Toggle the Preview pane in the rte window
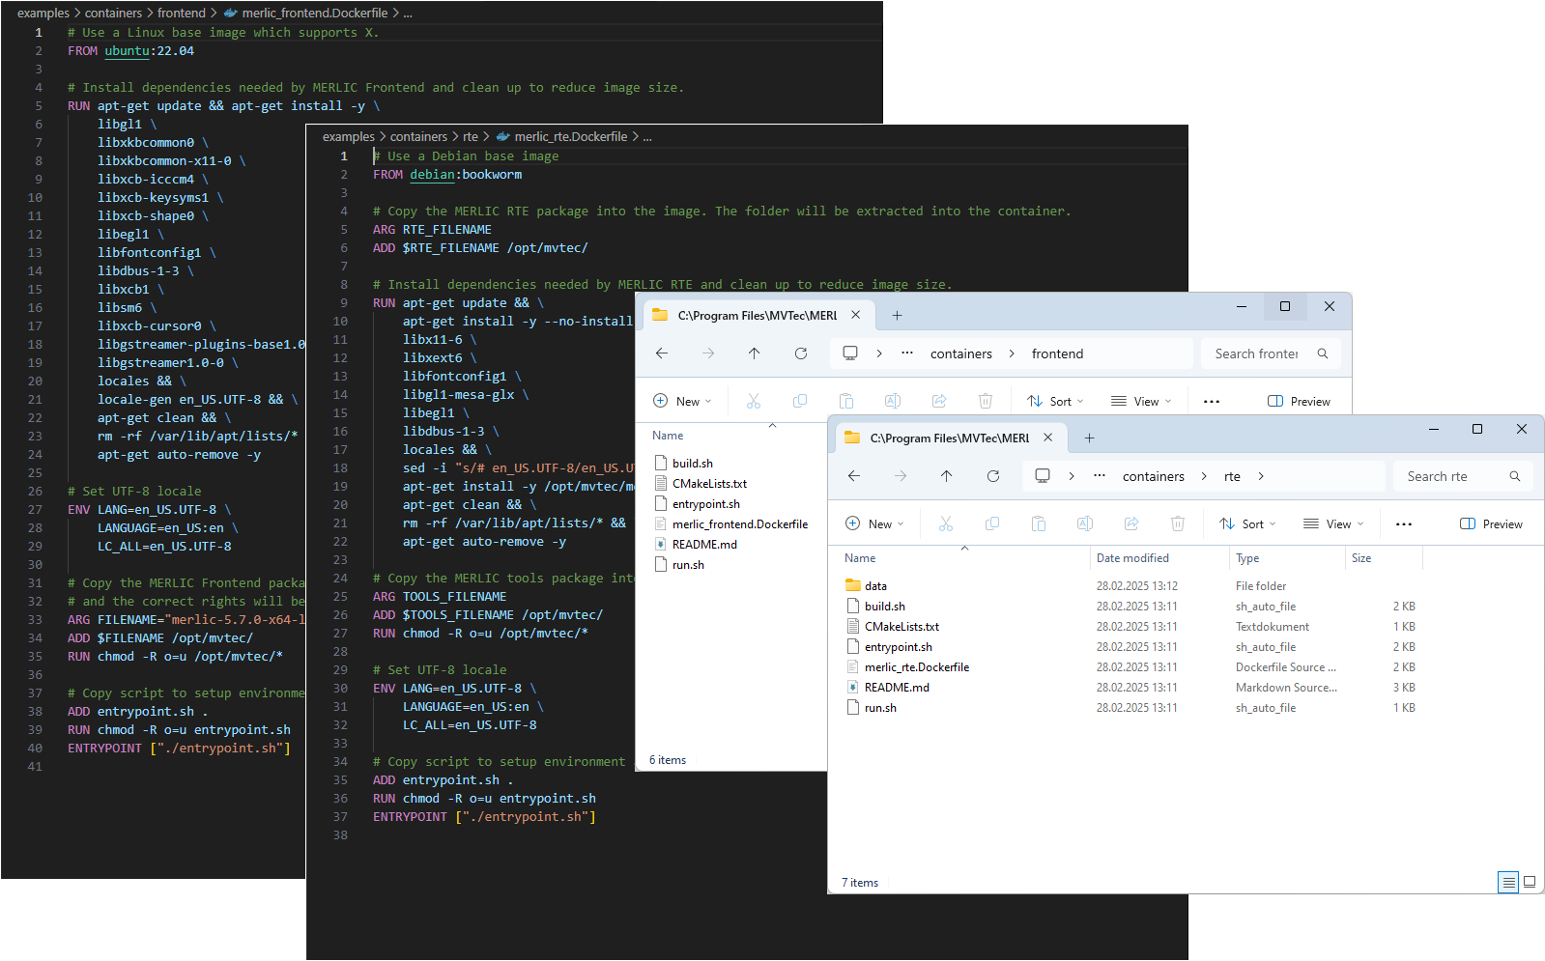This screenshot has width=1545, height=961. [x=1491, y=523]
